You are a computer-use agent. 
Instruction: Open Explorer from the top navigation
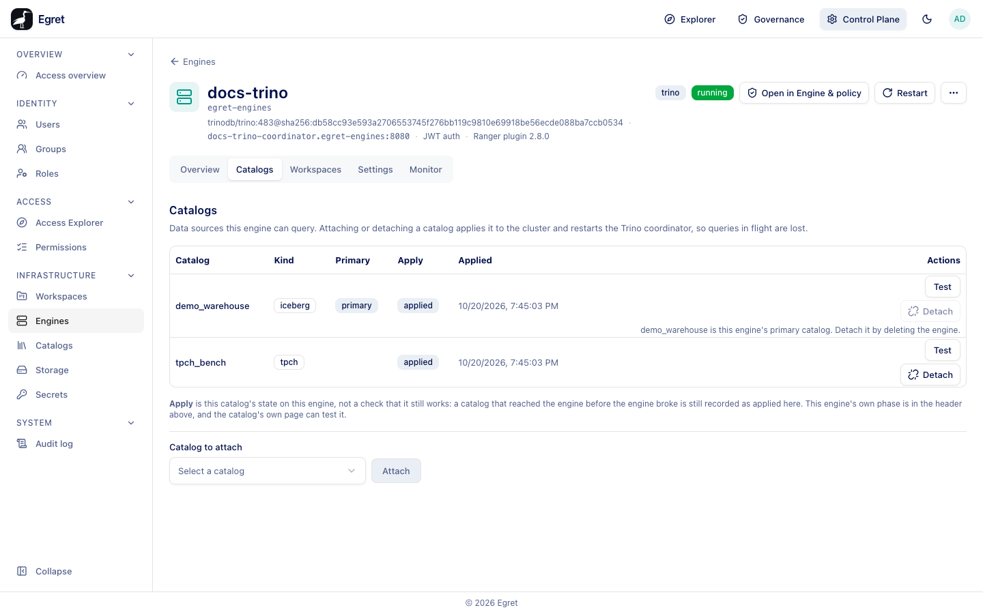tap(690, 19)
